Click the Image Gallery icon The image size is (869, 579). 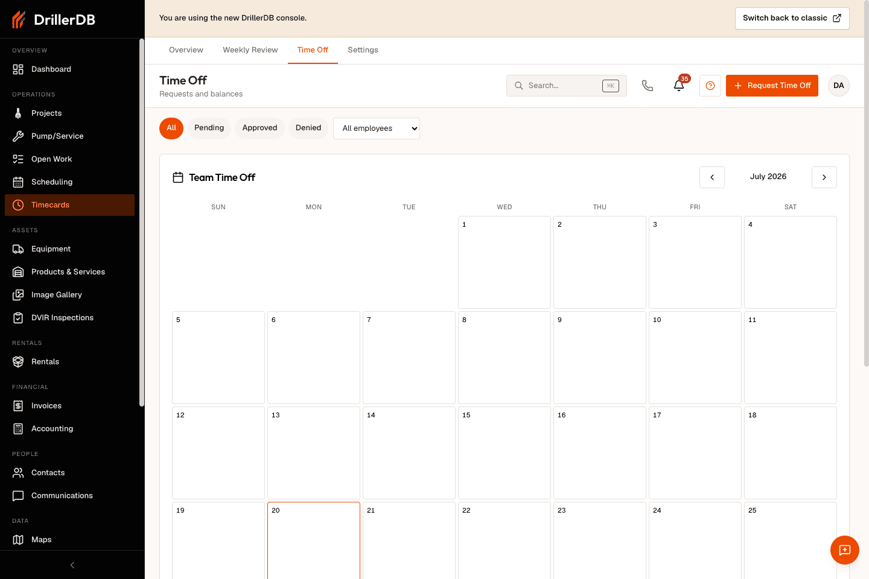18,295
